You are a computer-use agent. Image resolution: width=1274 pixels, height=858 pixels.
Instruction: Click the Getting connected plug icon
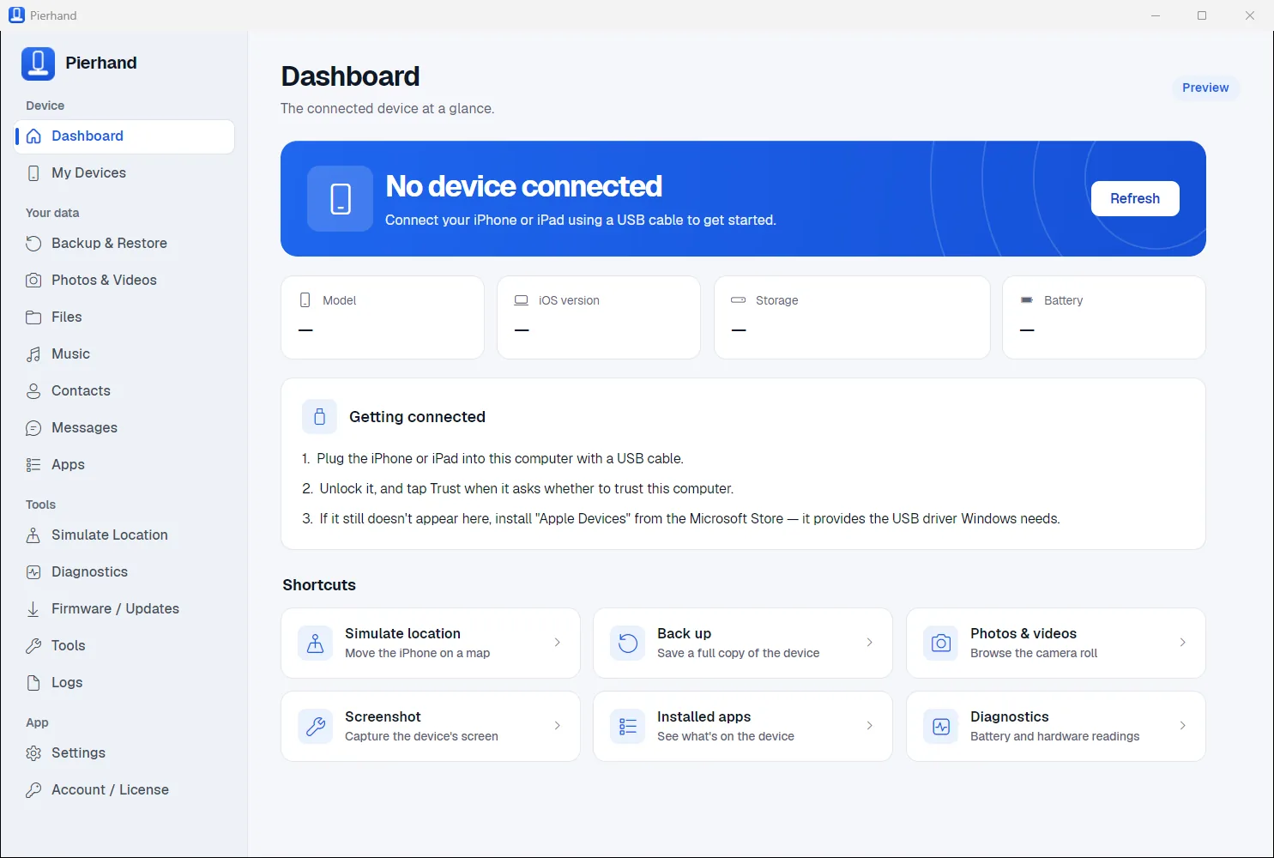319,417
